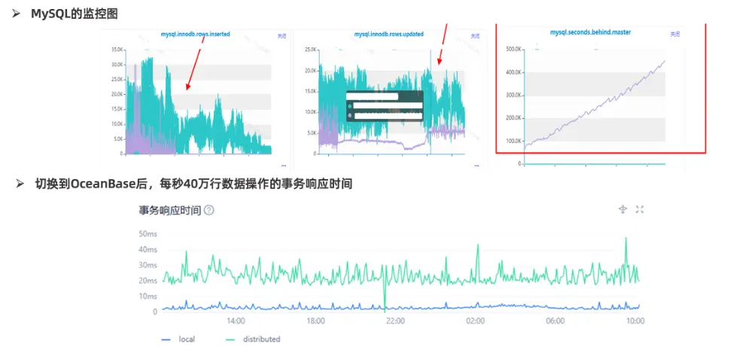Open the more menu under rows.inserted chart

coord(284,165)
